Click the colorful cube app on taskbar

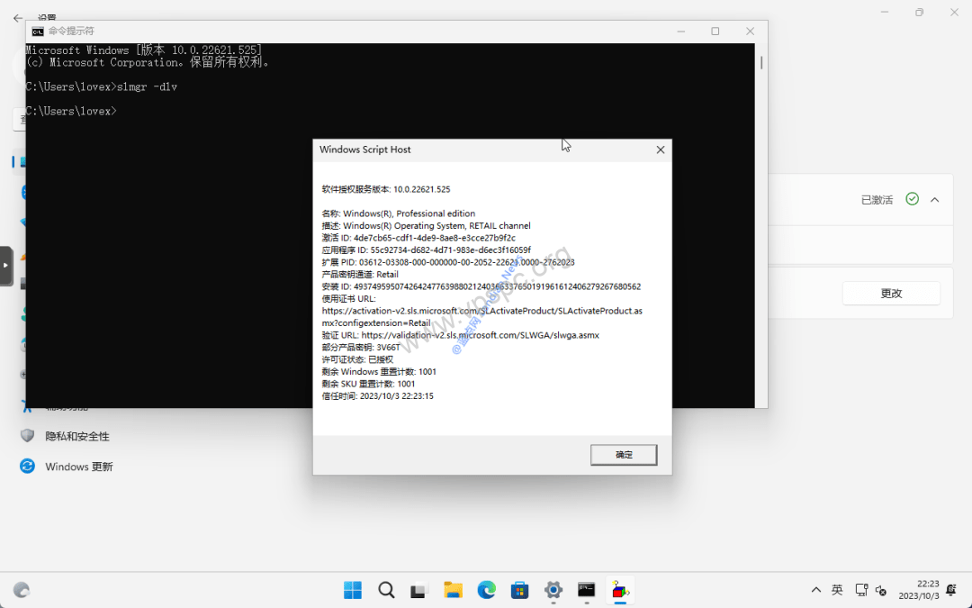coord(620,590)
